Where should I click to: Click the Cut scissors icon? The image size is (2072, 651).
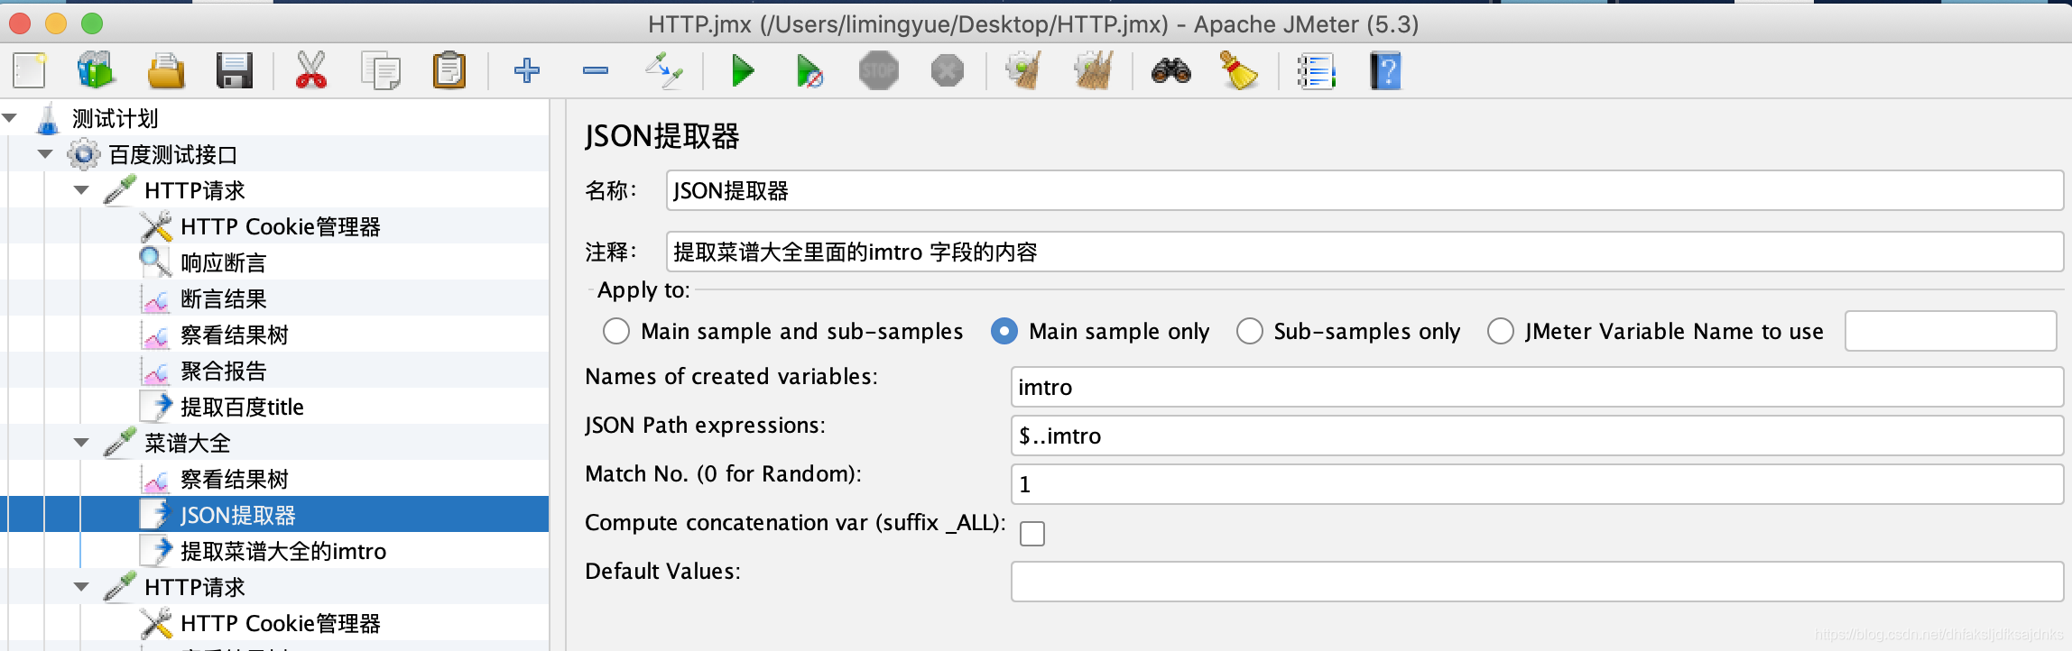311,70
